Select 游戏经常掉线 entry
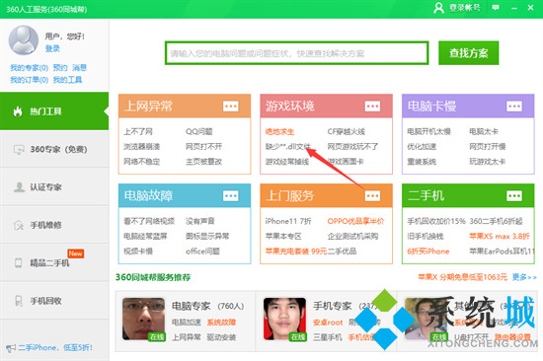This screenshot has width=543, height=361. coord(287,162)
